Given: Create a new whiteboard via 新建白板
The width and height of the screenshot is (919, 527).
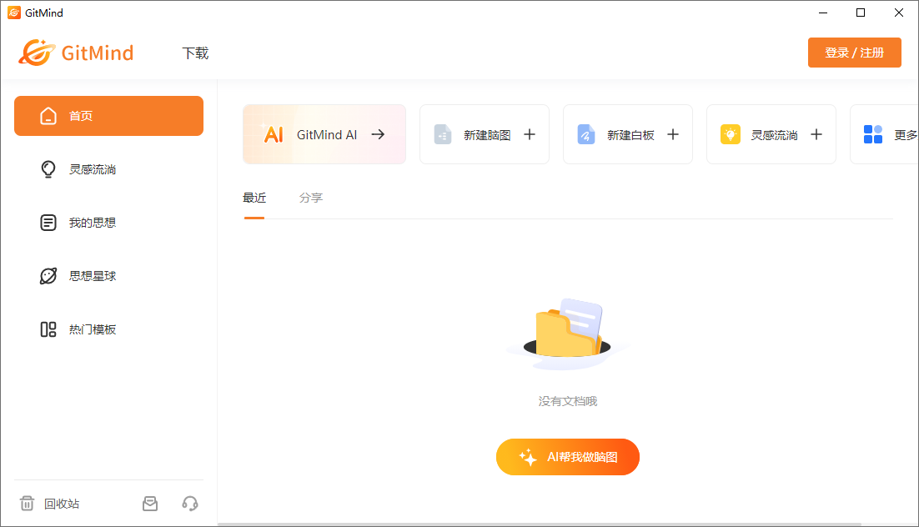Looking at the screenshot, I should coord(628,134).
